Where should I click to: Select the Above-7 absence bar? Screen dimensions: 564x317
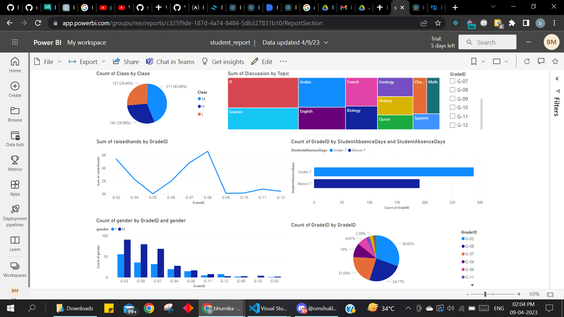point(367,184)
